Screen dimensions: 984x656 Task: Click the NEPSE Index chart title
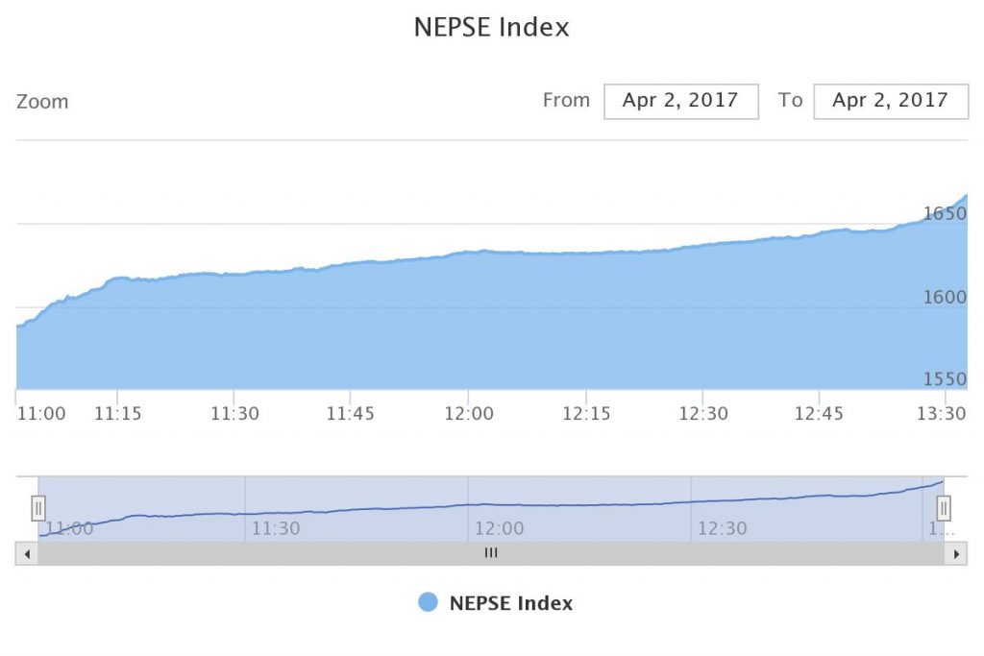point(491,27)
